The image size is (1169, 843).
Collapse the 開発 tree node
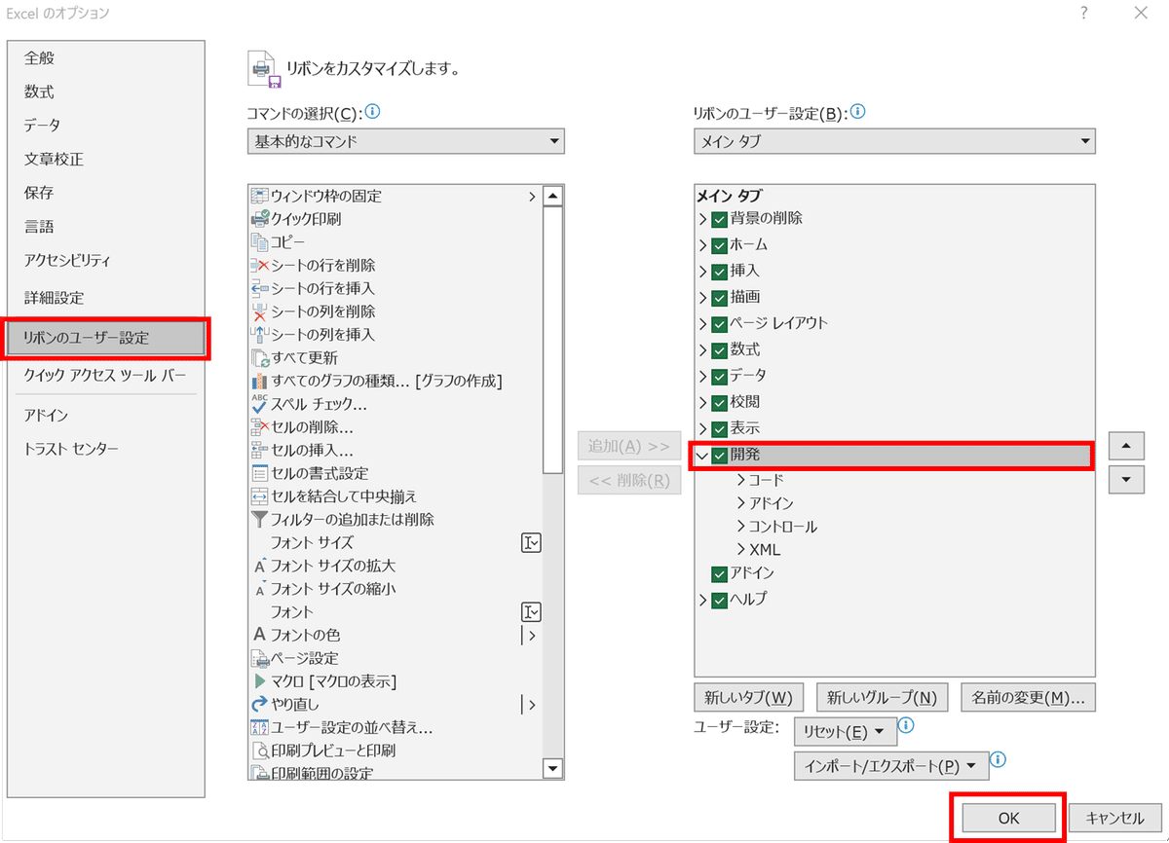click(702, 455)
